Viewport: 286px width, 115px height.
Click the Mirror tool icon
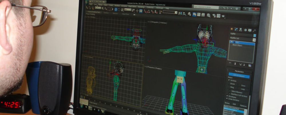click(x=180, y=14)
